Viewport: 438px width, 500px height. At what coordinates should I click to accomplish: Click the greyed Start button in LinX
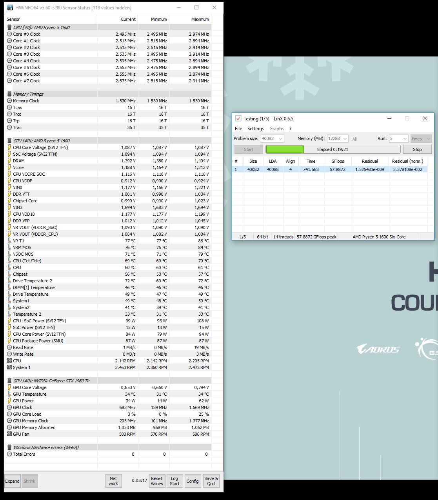point(249,149)
